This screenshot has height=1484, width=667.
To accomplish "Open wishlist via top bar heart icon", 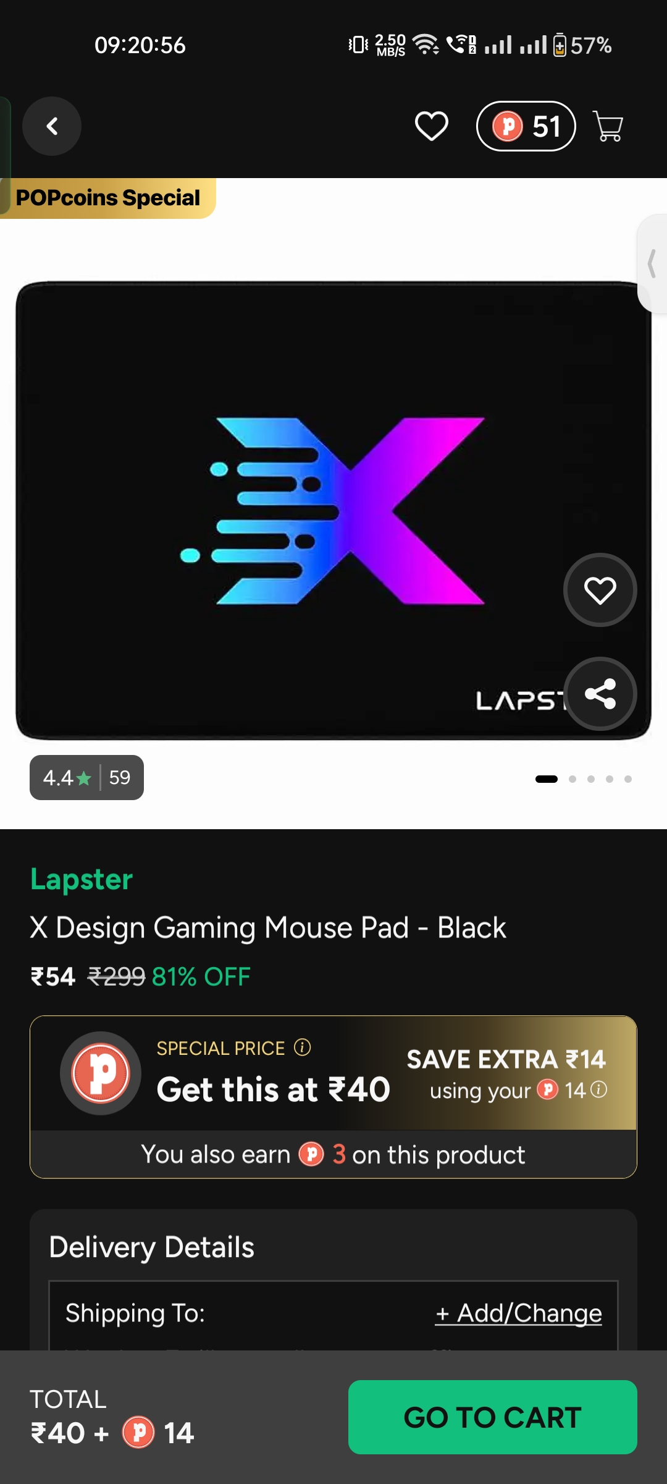I will point(431,126).
